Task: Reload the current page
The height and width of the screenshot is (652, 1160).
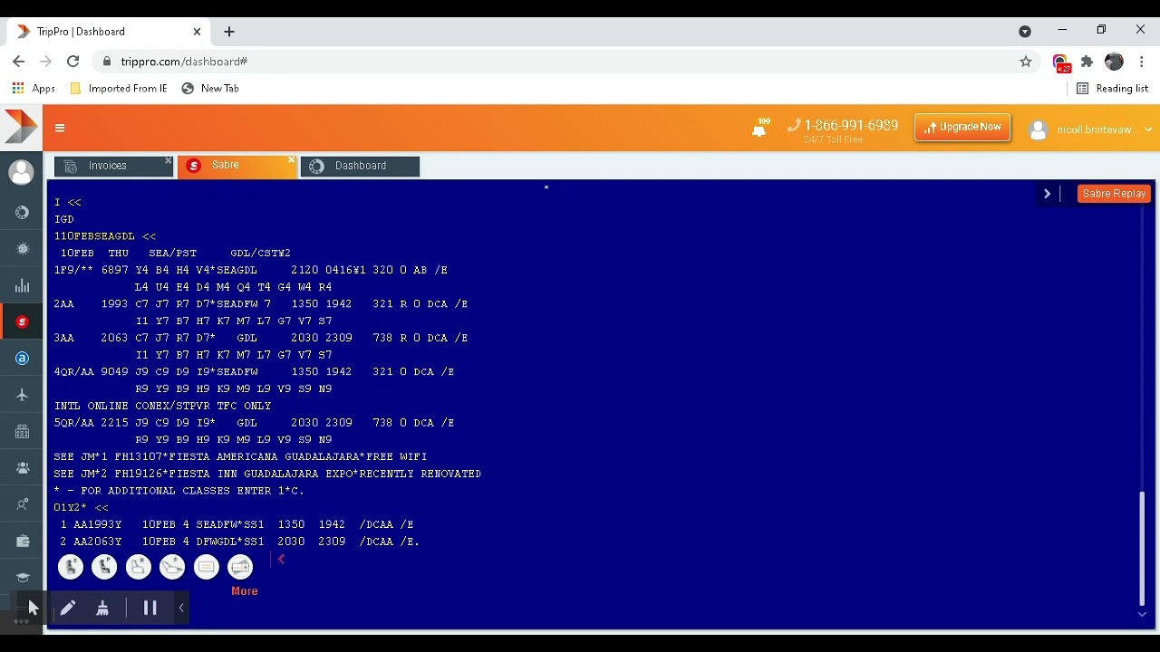Action: click(72, 62)
